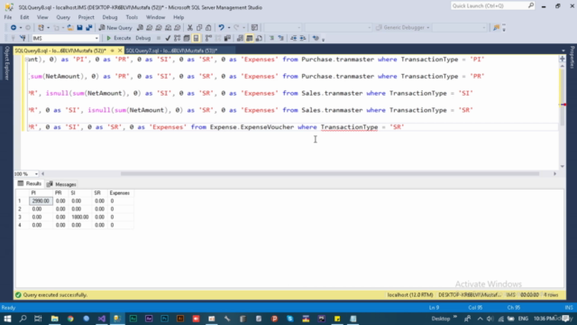Click the Cut scissors icon
577x325 pixels.
[190, 28]
